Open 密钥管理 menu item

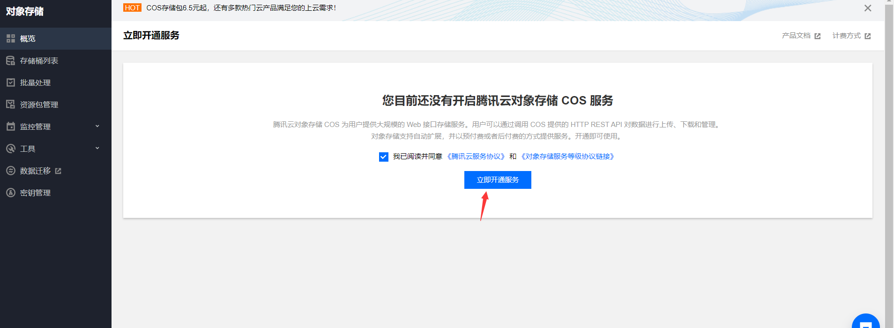[x=56, y=193]
